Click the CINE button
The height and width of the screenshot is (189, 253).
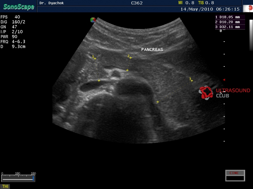point(235,173)
